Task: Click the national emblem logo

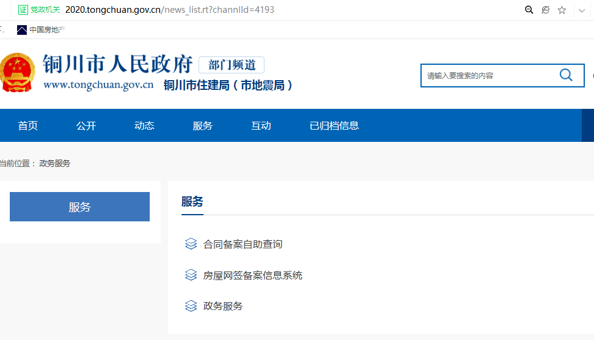Action: (17, 73)
